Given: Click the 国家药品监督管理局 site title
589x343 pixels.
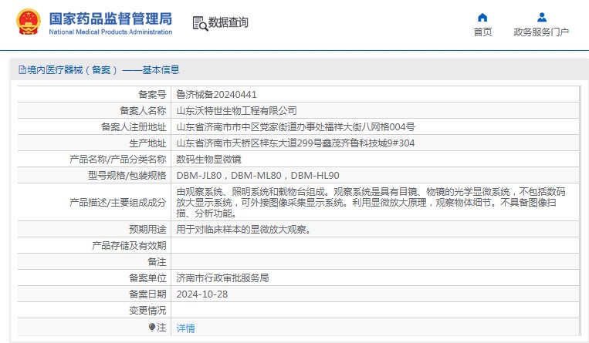Looking at the screenshot, I should pos(110,18).
